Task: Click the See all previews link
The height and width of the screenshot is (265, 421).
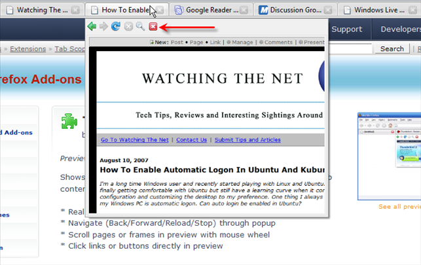Action: [x=399, y=207]
